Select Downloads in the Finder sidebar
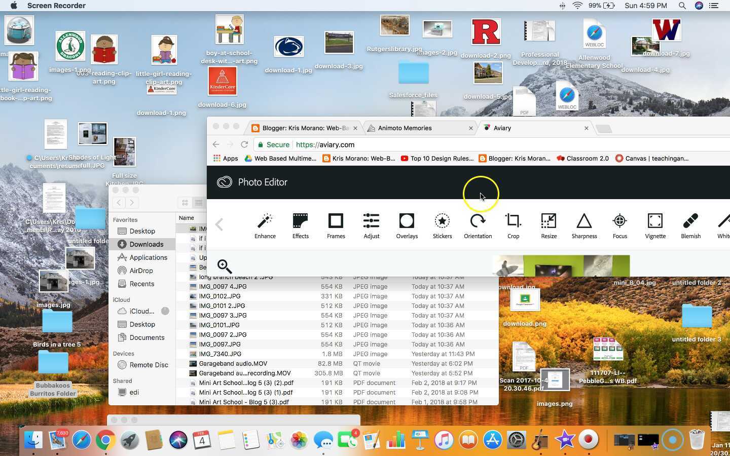This screenshot has width=730, height=456. (147, 244)
